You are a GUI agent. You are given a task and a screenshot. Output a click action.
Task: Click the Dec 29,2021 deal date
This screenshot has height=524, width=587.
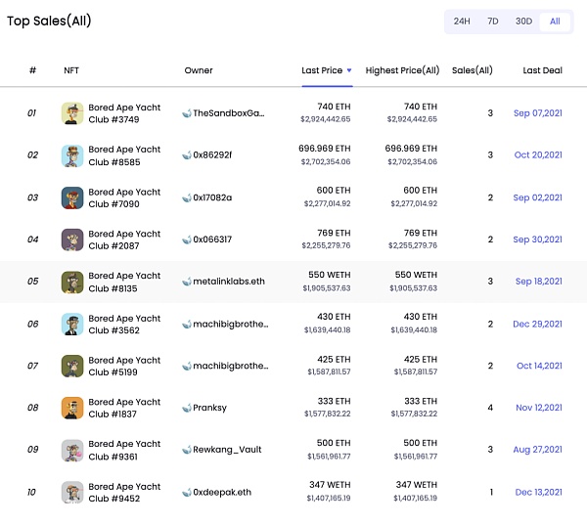(537, 324)
